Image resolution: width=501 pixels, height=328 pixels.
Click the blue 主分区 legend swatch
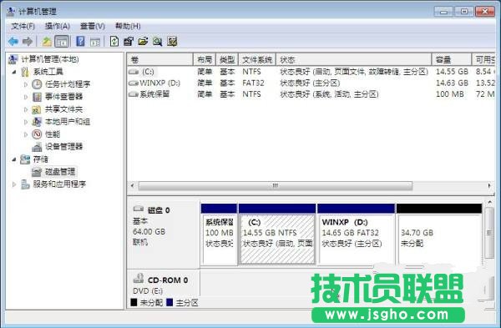[x=170, y=302]
